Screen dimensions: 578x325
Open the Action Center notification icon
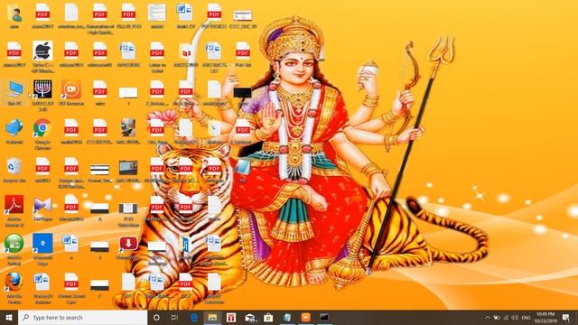click(566, 318)
